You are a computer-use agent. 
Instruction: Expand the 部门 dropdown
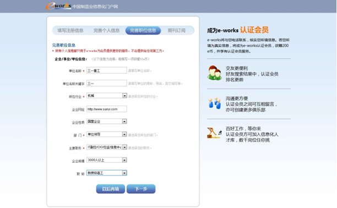[x=107, y=134]
